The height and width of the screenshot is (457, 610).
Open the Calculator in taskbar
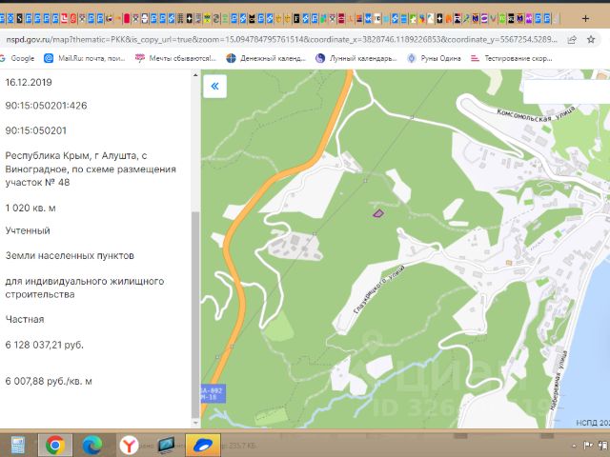pos(17,445)
